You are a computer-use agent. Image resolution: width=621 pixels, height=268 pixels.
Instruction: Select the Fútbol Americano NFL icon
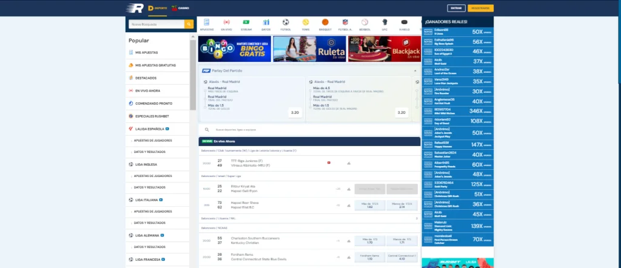(x=345, y=24)
